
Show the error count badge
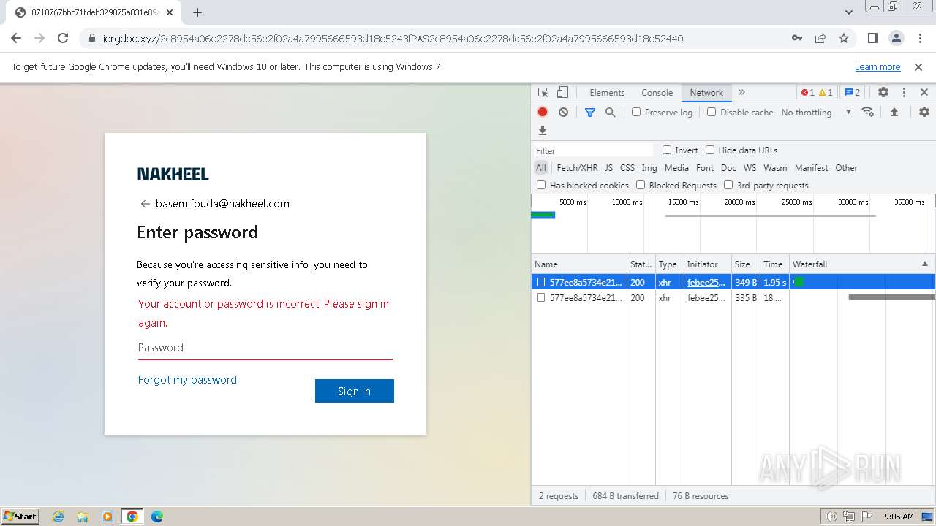[807, 93]
